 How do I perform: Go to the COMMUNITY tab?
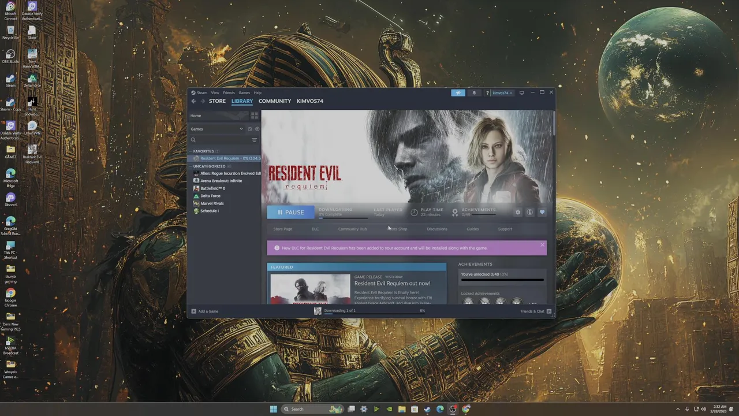[x=275, y=101]
